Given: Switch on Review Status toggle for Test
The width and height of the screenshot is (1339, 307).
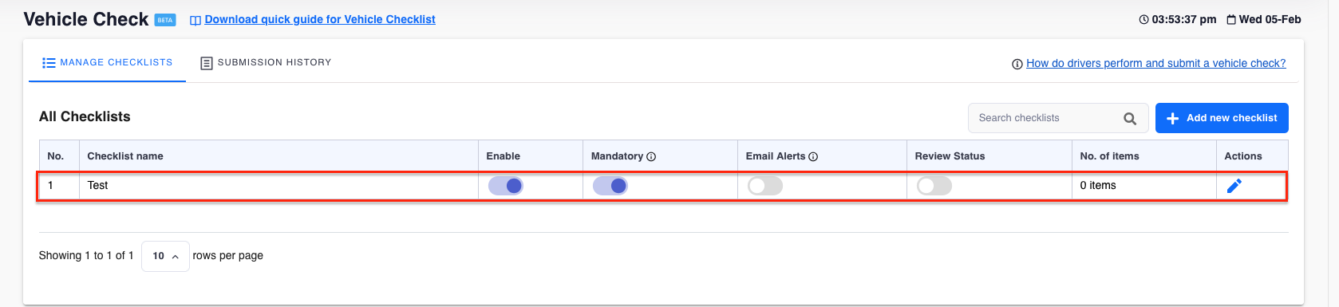Looking at the screenshot, I should coord(934,186).
